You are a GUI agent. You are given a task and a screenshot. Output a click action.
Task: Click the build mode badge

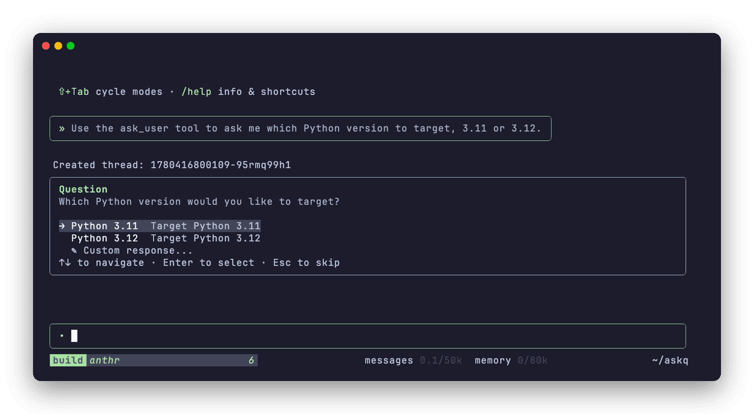click(x=68, y=360)
